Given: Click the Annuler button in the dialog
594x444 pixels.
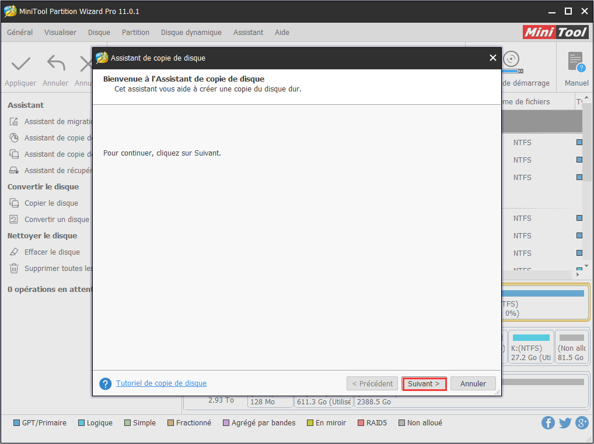Looking at the screenshot, I should point(473,383).
